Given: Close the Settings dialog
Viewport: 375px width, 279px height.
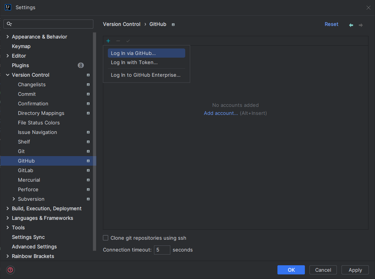Looking at the screenshot, I should 368,8.
